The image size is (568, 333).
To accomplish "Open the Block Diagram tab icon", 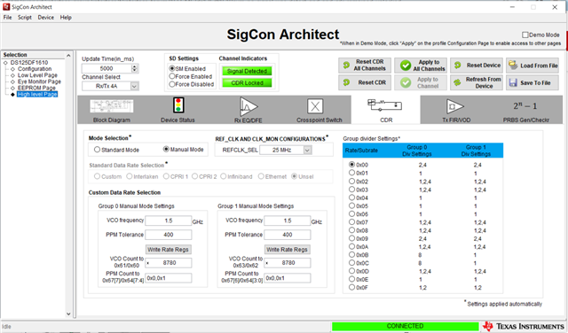I will tap(112, 106).
